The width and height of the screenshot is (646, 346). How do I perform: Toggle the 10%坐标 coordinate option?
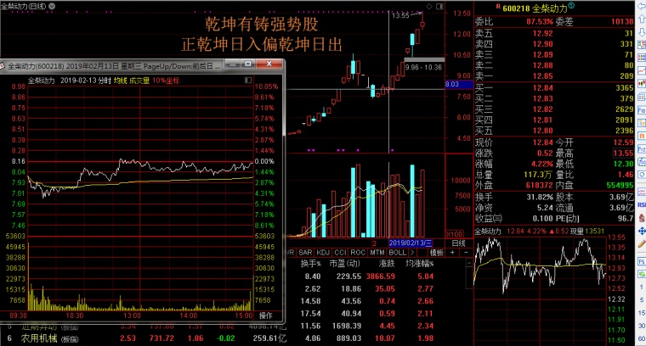(x=166, y=81)
